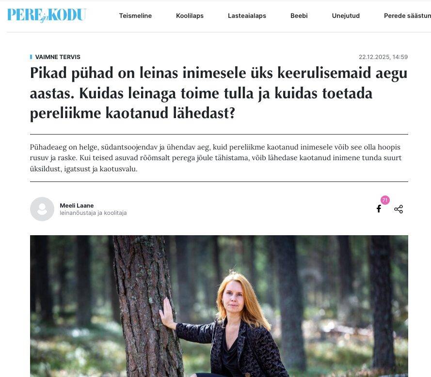Image resolution: width=431 pixels, height=377 pixels.
Task: Share article on Facebook icon
Action: tap(379, 209)
